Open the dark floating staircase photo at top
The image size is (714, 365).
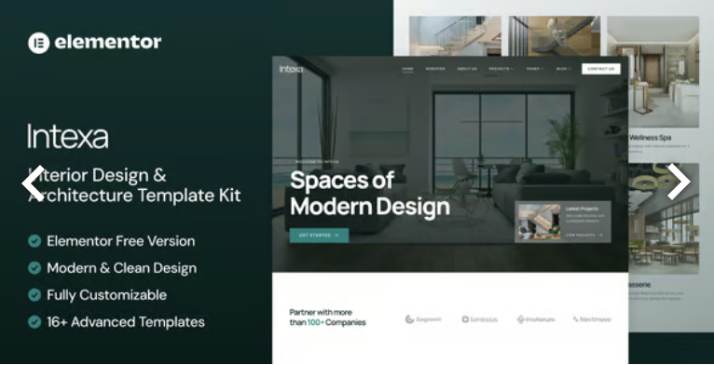(555, 36)
